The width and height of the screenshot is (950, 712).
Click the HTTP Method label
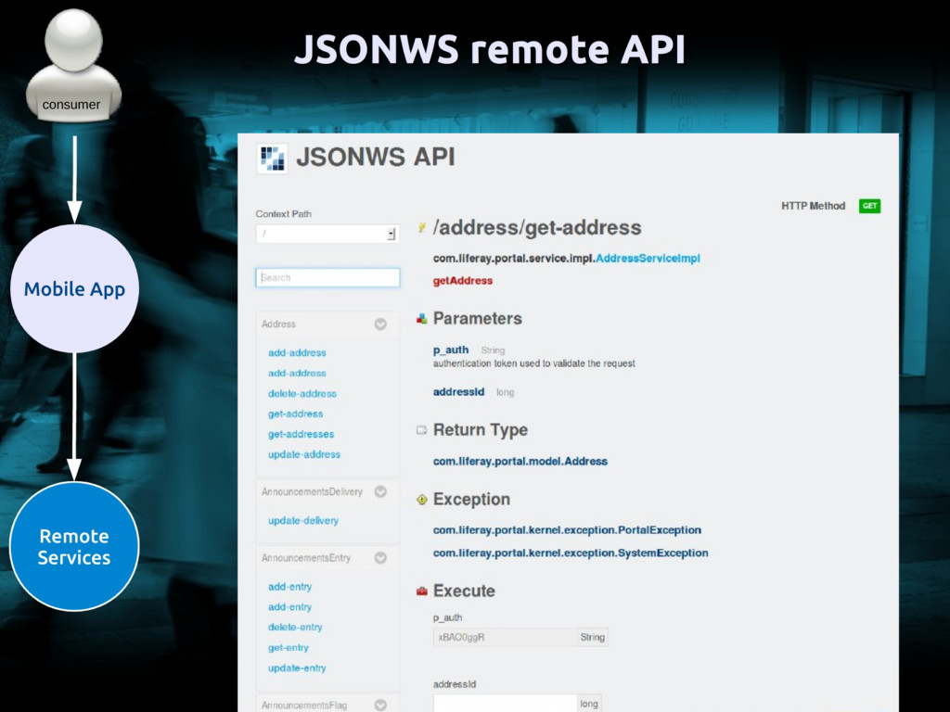[x=813, y=206]
